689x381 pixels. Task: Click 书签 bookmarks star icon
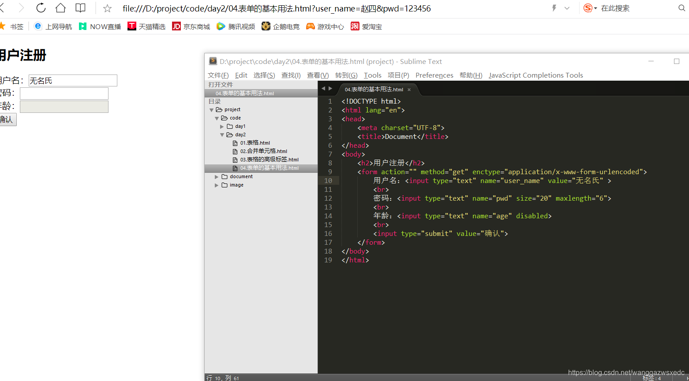(2, 26)
